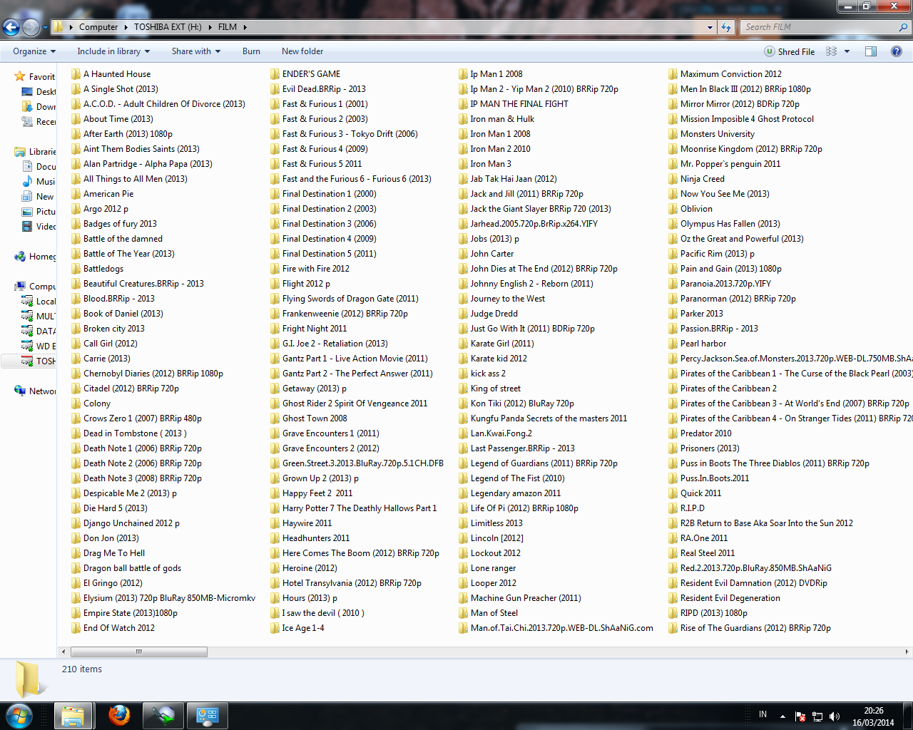Expand the recent pages dropdown arrow
Image resolution: width=913 pixels, height=730 pixels.
(45, 27)
